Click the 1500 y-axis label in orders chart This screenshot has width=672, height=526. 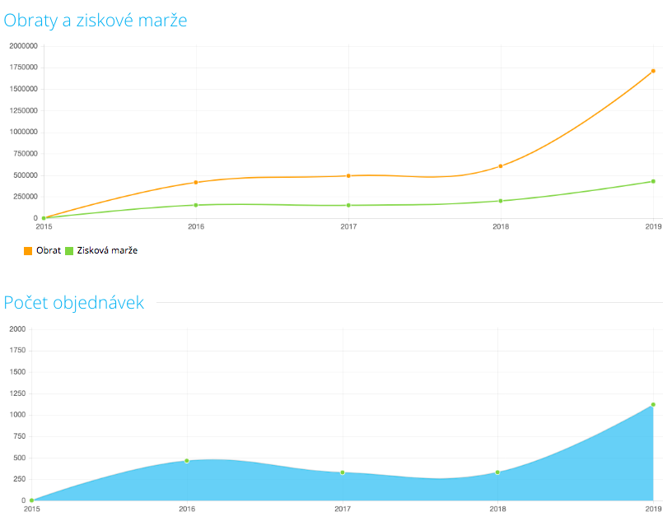17,372
